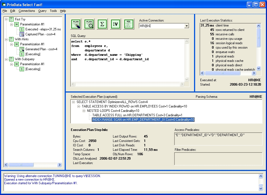The width and height of the screenshot is (267, 195).
Task: Open the Edit menu
Action: pyautogui.click(x=13, y=11)
